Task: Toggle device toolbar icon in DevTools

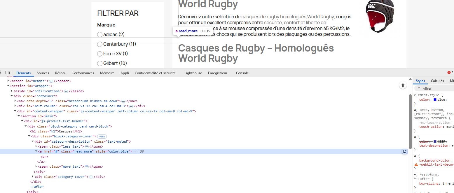Action: pos(8,72)
